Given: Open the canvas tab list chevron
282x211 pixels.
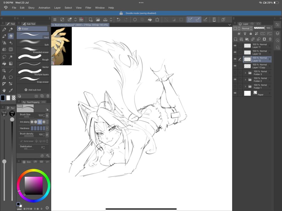Looking at the screenshot, I should (230, 25).
